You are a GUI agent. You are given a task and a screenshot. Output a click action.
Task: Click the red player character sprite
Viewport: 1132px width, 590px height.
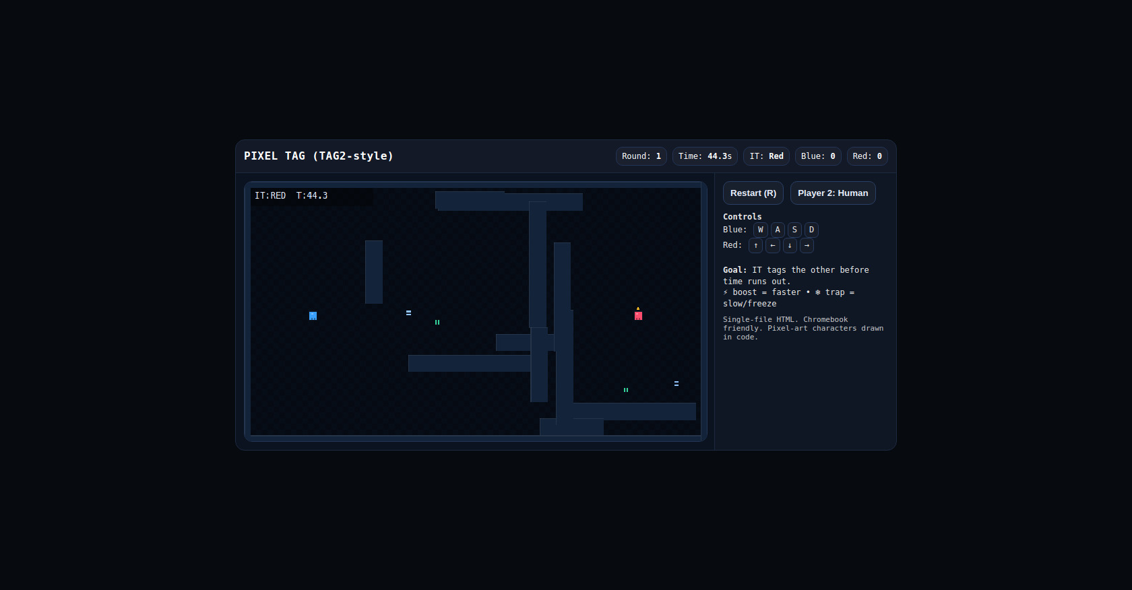638,315
